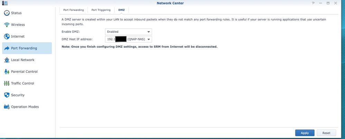Viewport: 345px width, 139px height.
Task: Click the 'Enable DMZ:' label
Action: [71, 32]
